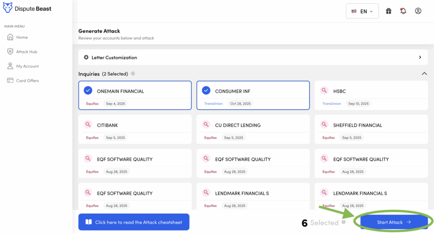Image resolution: width=434 pixels, height=234 pixels.
Task: Click the info icon beside Inquiries
Action: 133,74
